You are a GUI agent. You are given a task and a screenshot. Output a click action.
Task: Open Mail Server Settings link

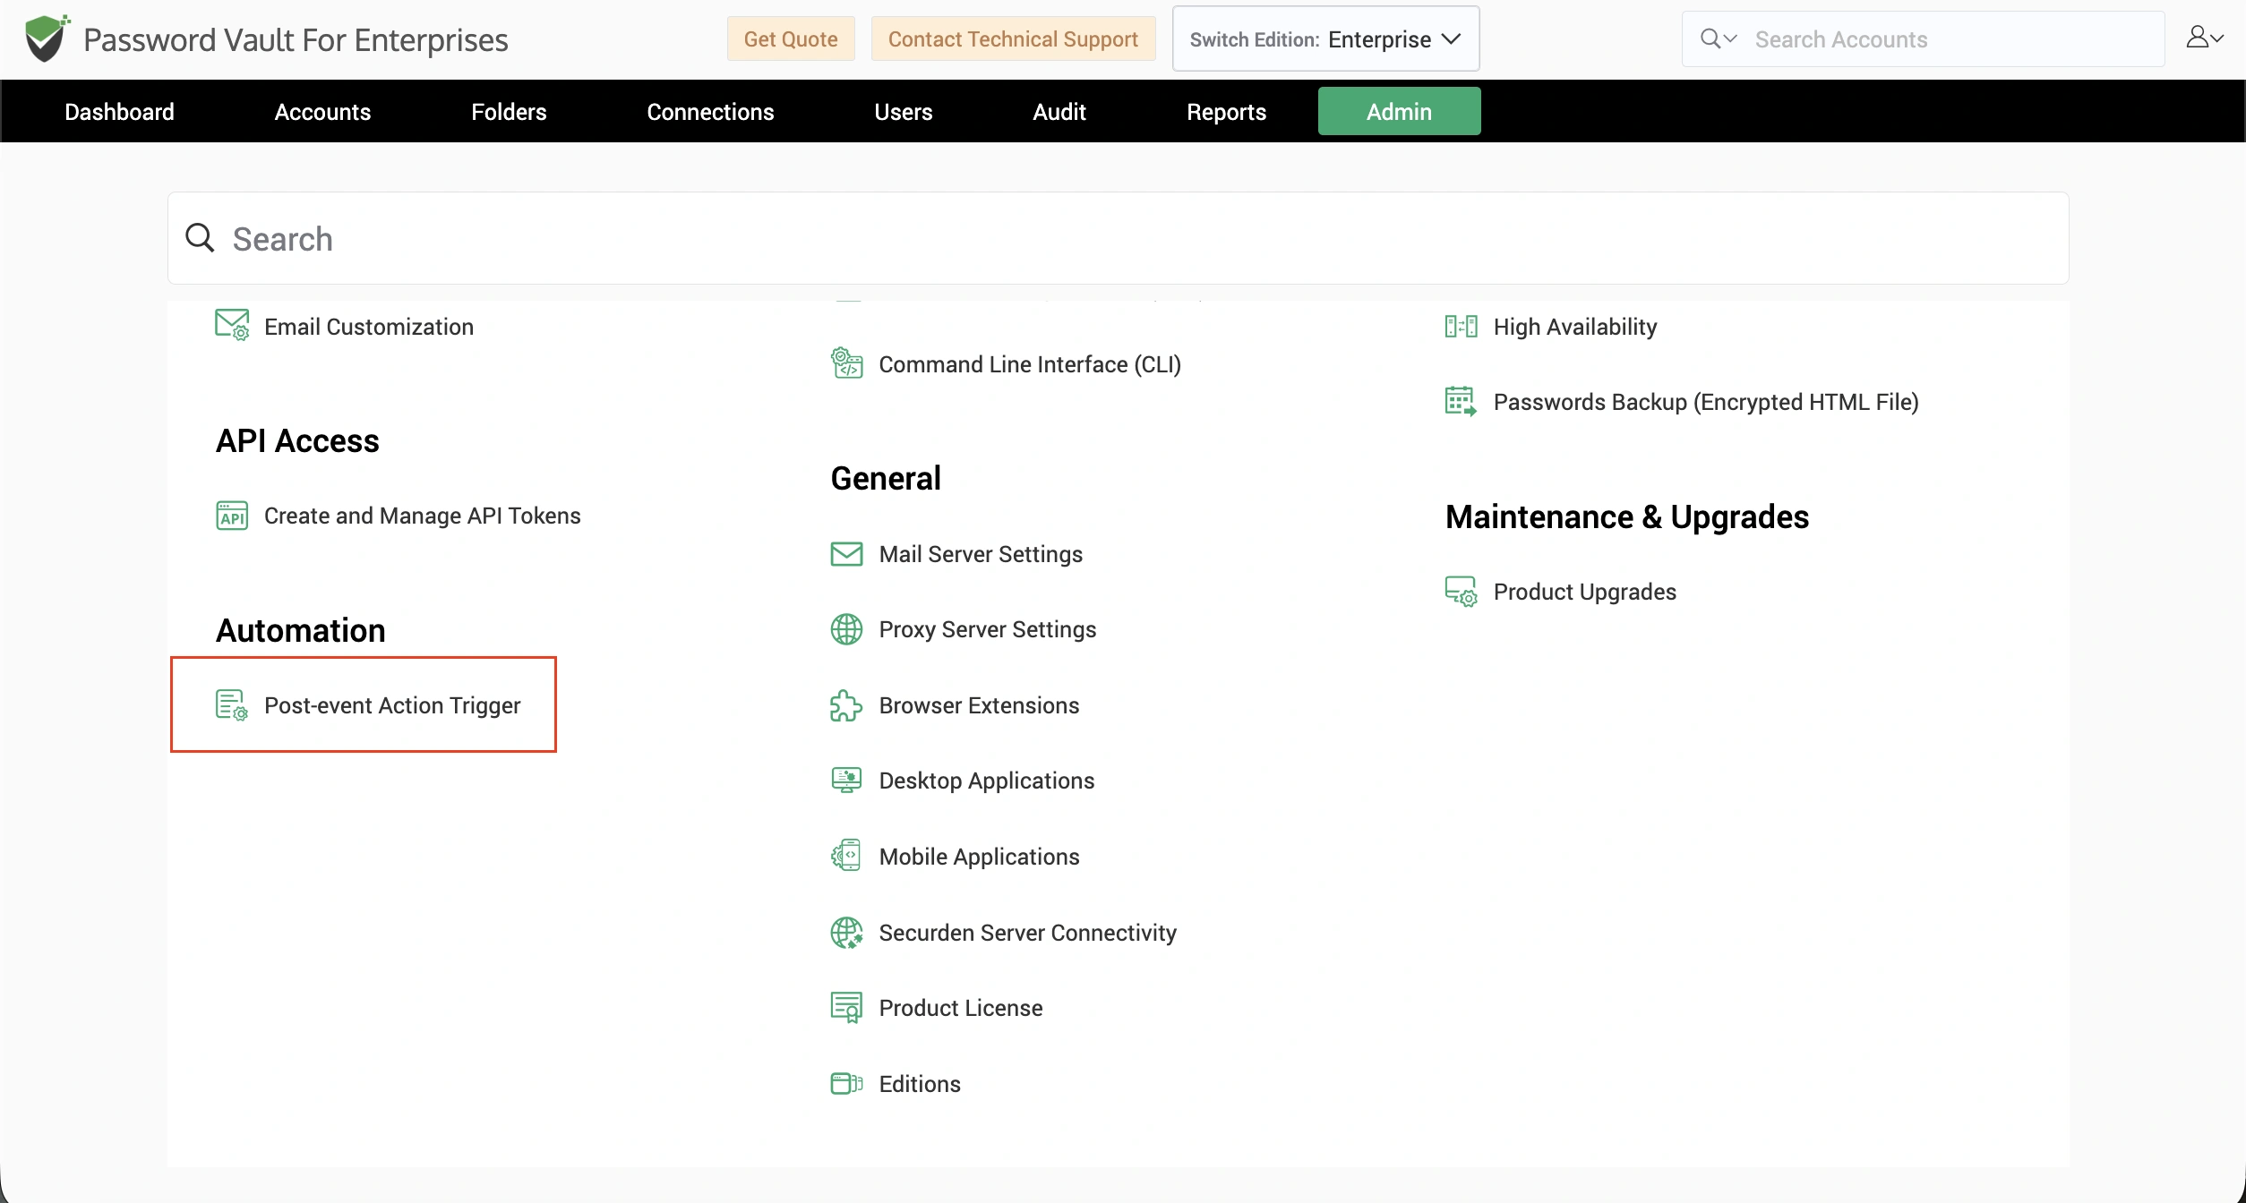tap(981, 554)
